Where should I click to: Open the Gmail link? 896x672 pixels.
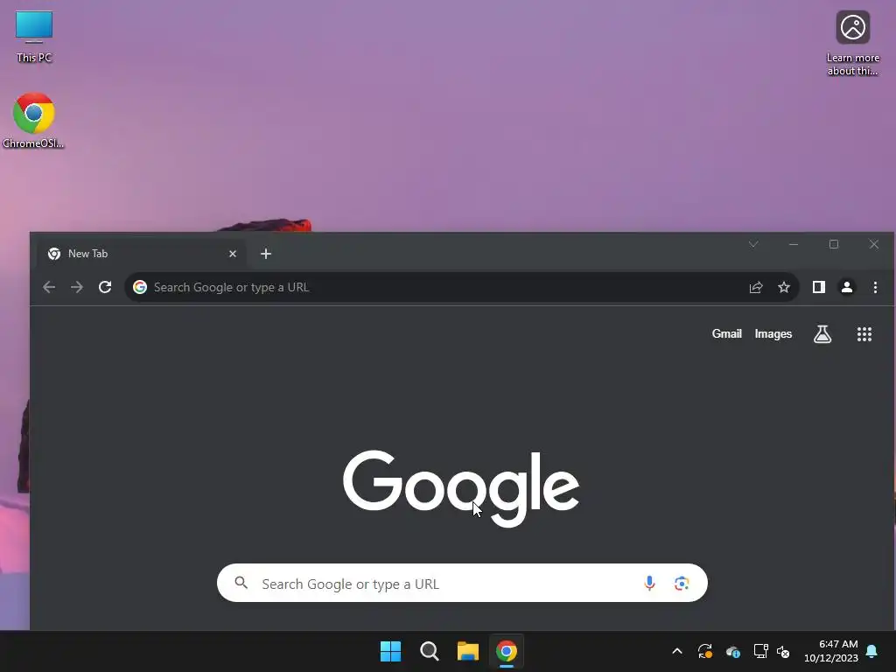(x=726, y=333)
